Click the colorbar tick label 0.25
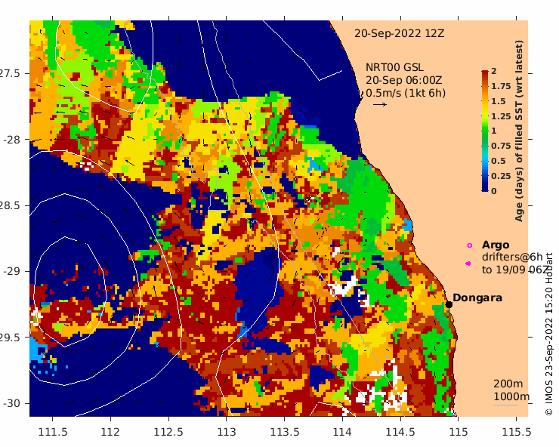The width and height of the screenshot is (559, 447). coord(501,176)
